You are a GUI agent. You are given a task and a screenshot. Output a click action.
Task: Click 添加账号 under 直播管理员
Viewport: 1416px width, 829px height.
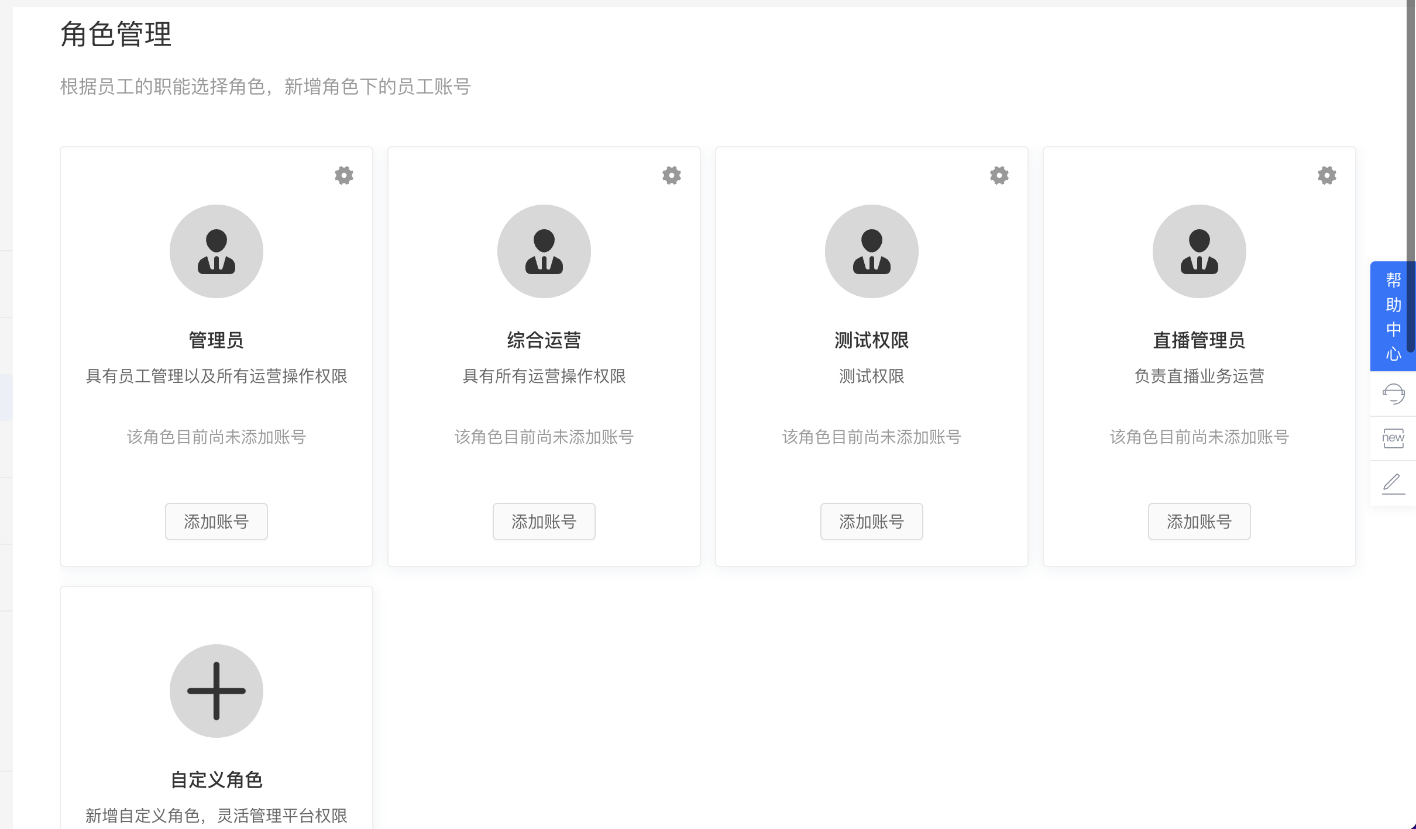1200,521
